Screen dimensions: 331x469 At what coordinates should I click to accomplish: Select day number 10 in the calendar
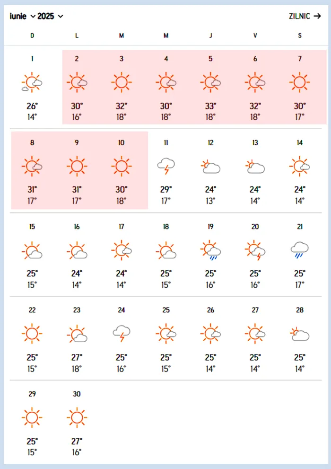pos(122,143)
